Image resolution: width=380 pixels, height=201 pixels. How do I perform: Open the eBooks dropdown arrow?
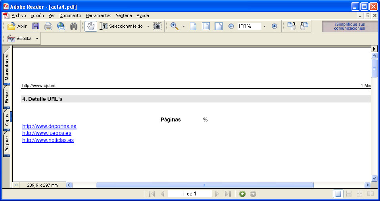point(37,39)
